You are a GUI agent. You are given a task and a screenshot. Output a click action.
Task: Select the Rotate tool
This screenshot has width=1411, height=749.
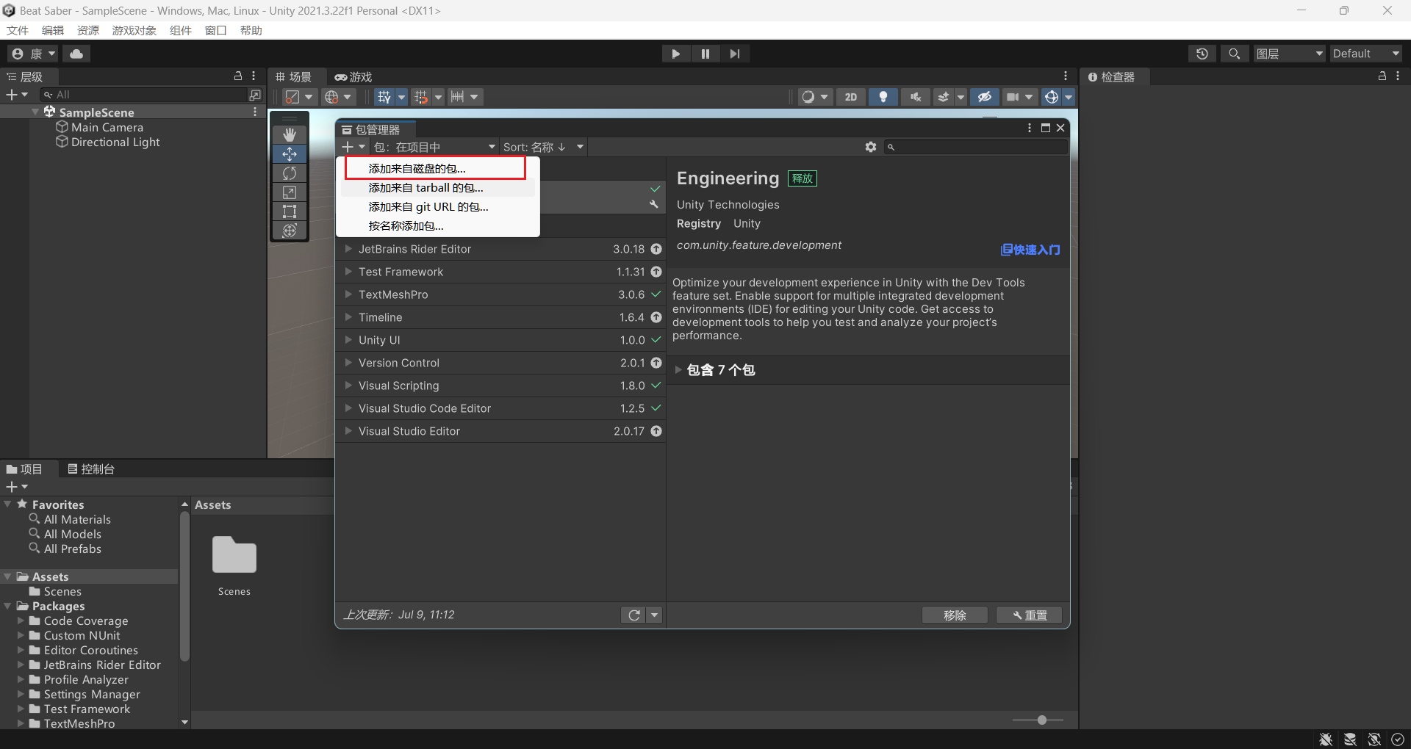coord(290,173)
